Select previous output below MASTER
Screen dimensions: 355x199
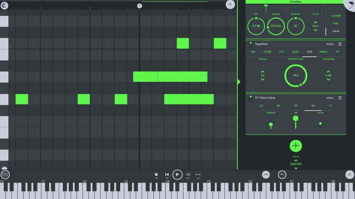click(296, 168)
